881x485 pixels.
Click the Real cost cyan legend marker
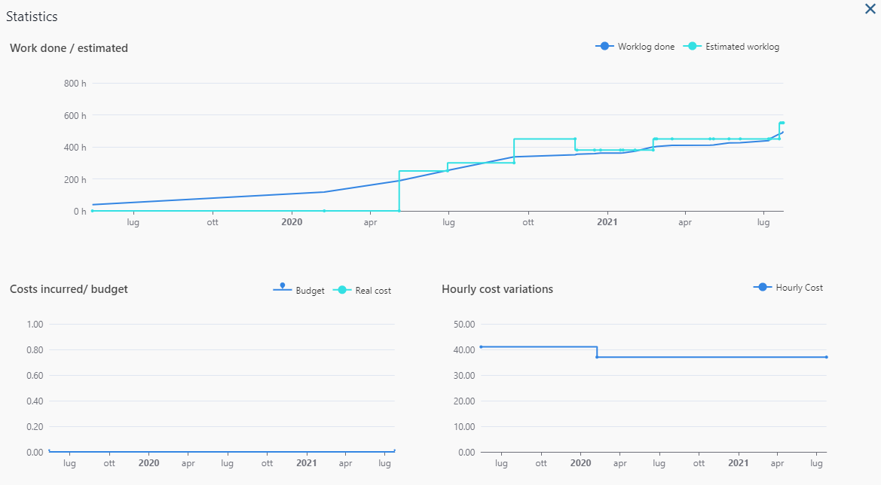coord(342,291)
